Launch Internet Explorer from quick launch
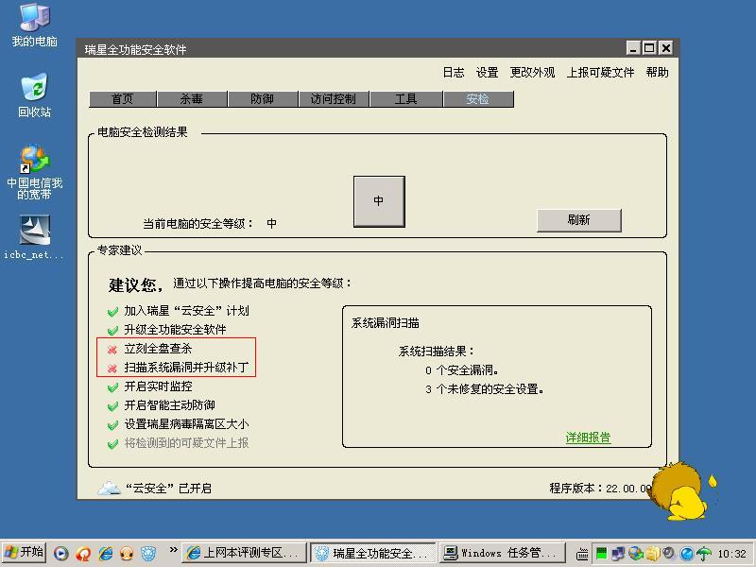Screen dimensions: 756x567 coord(106,553)
